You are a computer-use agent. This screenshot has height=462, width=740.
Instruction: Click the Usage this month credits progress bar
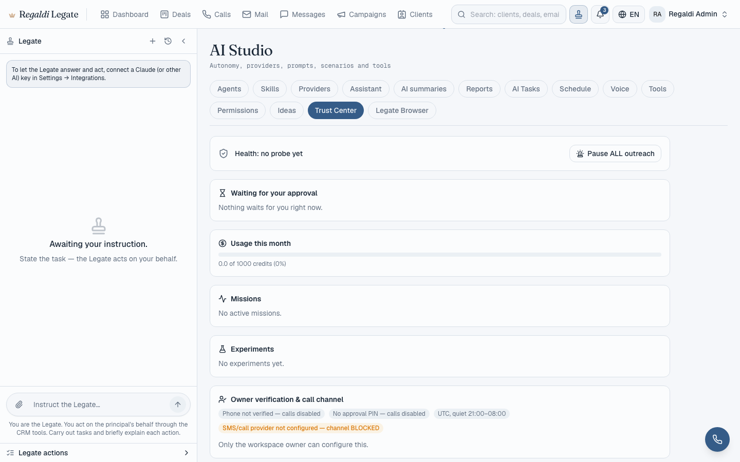tap(440, 255)
